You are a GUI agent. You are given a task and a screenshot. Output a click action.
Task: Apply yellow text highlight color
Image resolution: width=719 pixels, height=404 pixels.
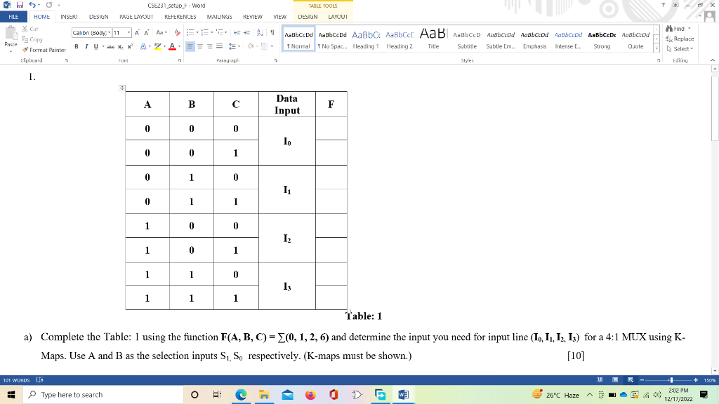point(157,46)
